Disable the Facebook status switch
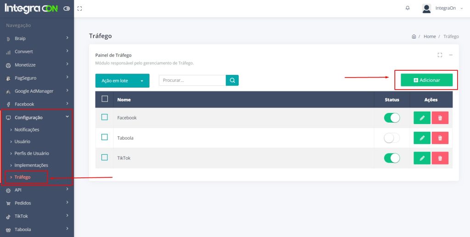 (x=392, y=118)
